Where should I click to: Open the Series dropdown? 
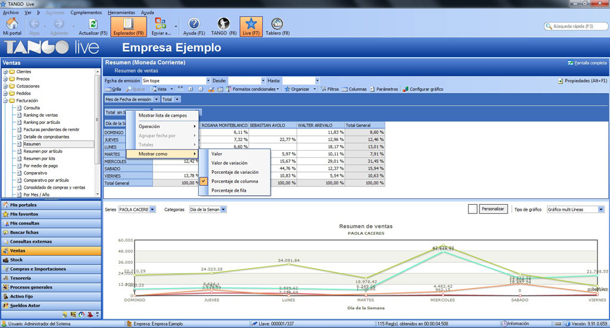(152, 210)
